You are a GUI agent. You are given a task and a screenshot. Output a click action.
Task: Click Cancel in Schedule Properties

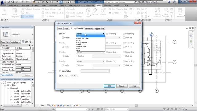click(122, 86)
